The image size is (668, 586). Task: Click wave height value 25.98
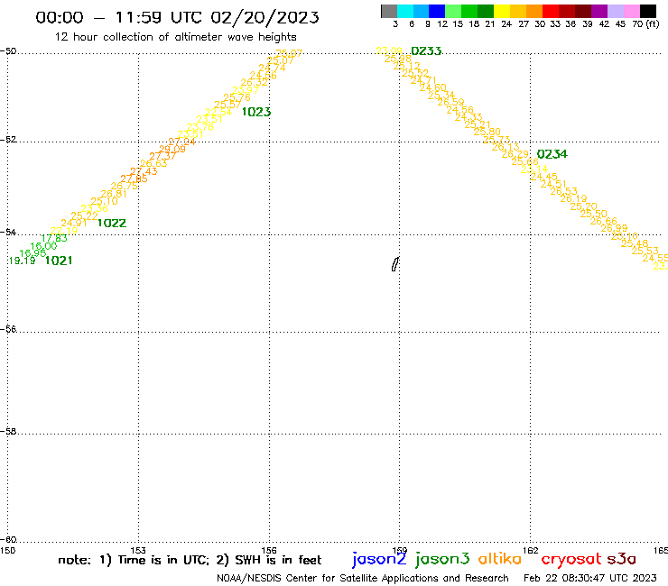pyautogui.click(x=398, y=59)
